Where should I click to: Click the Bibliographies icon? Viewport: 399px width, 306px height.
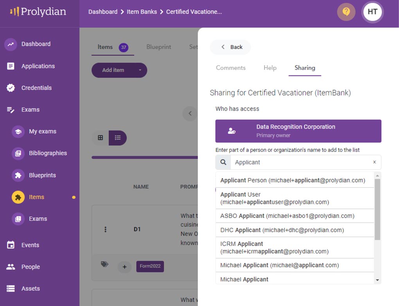pos(18,153)
